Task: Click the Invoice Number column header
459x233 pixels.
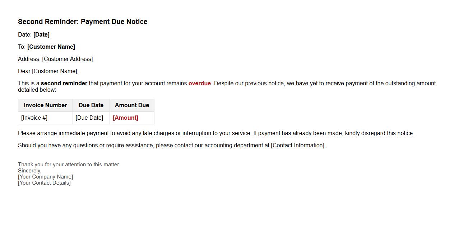Action: 45,105
